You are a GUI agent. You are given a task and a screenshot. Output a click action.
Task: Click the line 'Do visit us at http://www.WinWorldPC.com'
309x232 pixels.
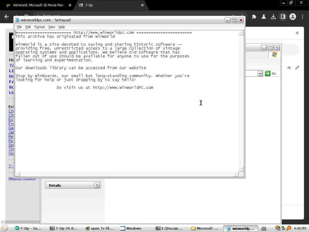point(105,87)
